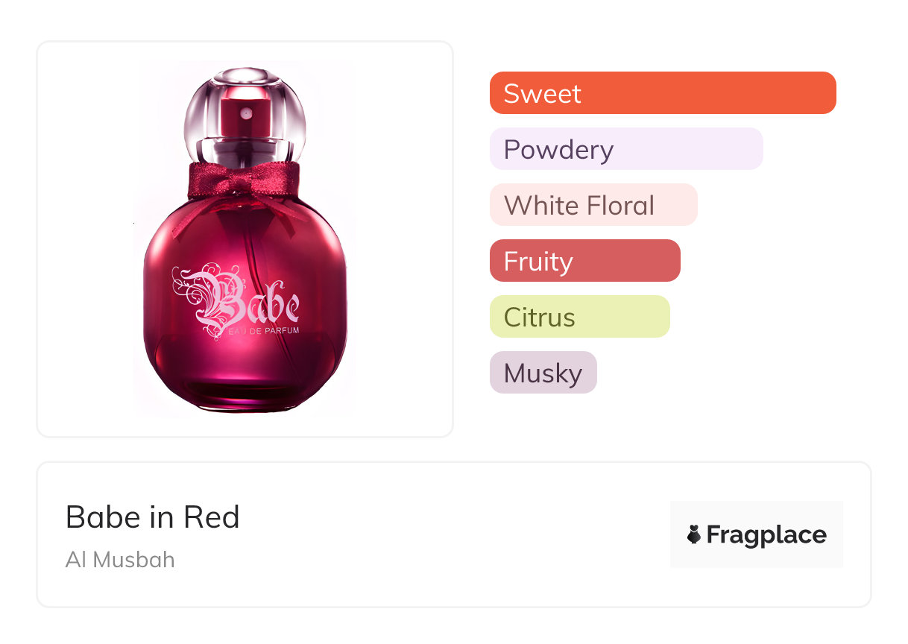Open the Babe in Red title
Viewport: 908px width, 644px height.
[x=153, y=517]
